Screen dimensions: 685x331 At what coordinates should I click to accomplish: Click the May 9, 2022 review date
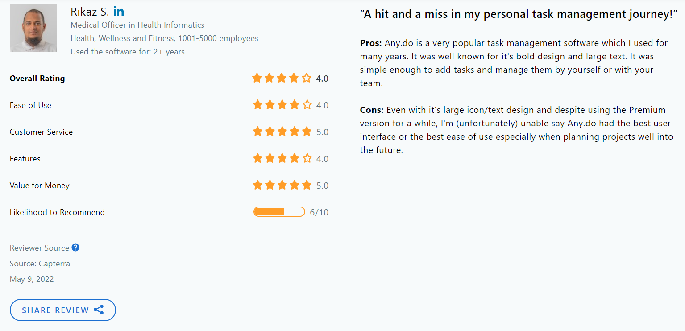[x=32, y=279]
